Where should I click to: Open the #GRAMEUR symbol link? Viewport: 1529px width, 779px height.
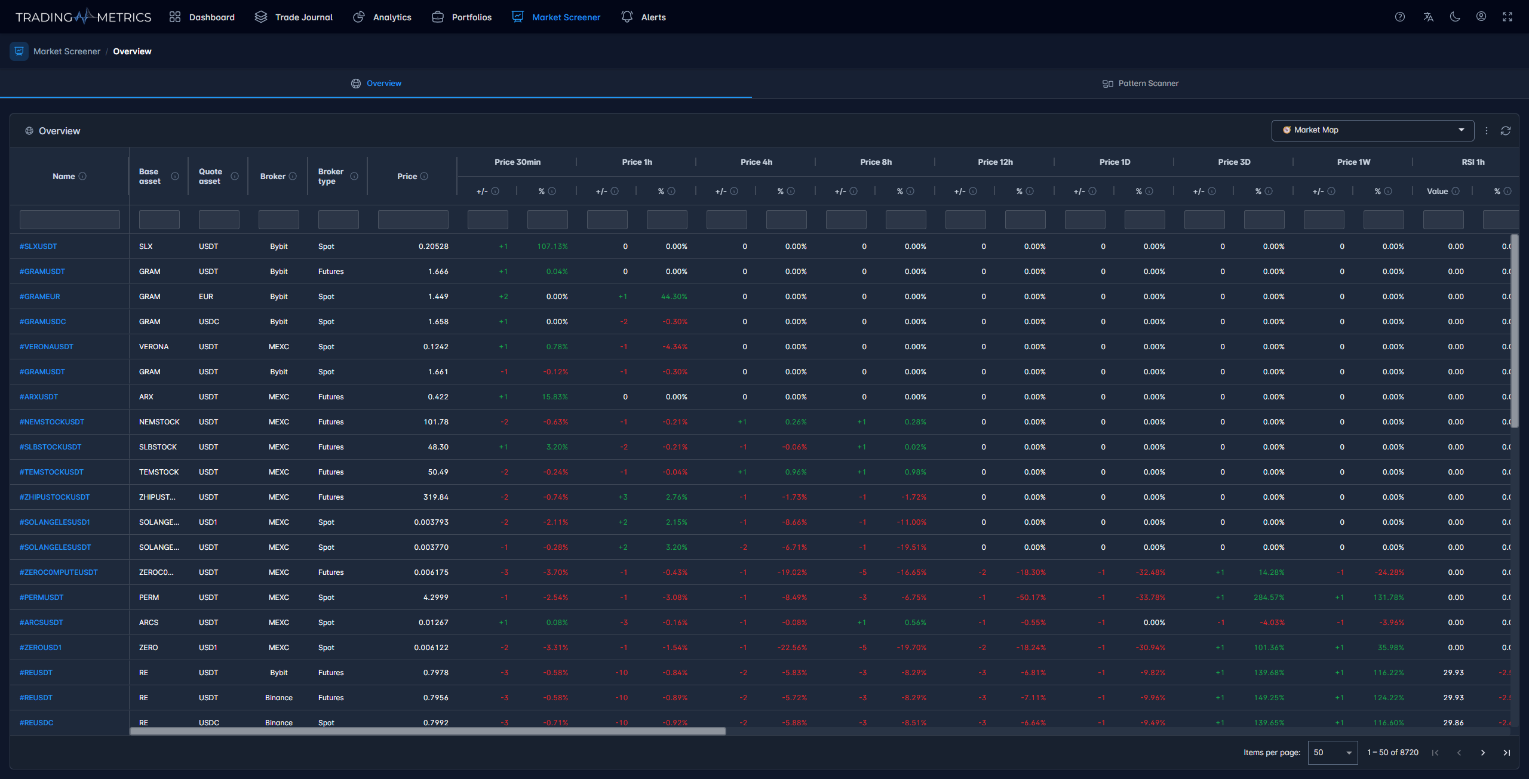(39, 297)
